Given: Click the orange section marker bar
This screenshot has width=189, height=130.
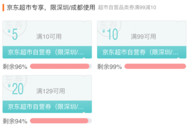Looking at the screenshot, I should tap(3, 8).
